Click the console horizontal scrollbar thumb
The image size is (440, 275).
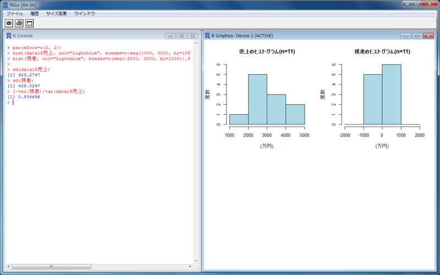(51, 267)
